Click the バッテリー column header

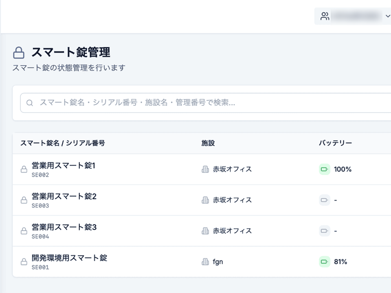(335, 143)
